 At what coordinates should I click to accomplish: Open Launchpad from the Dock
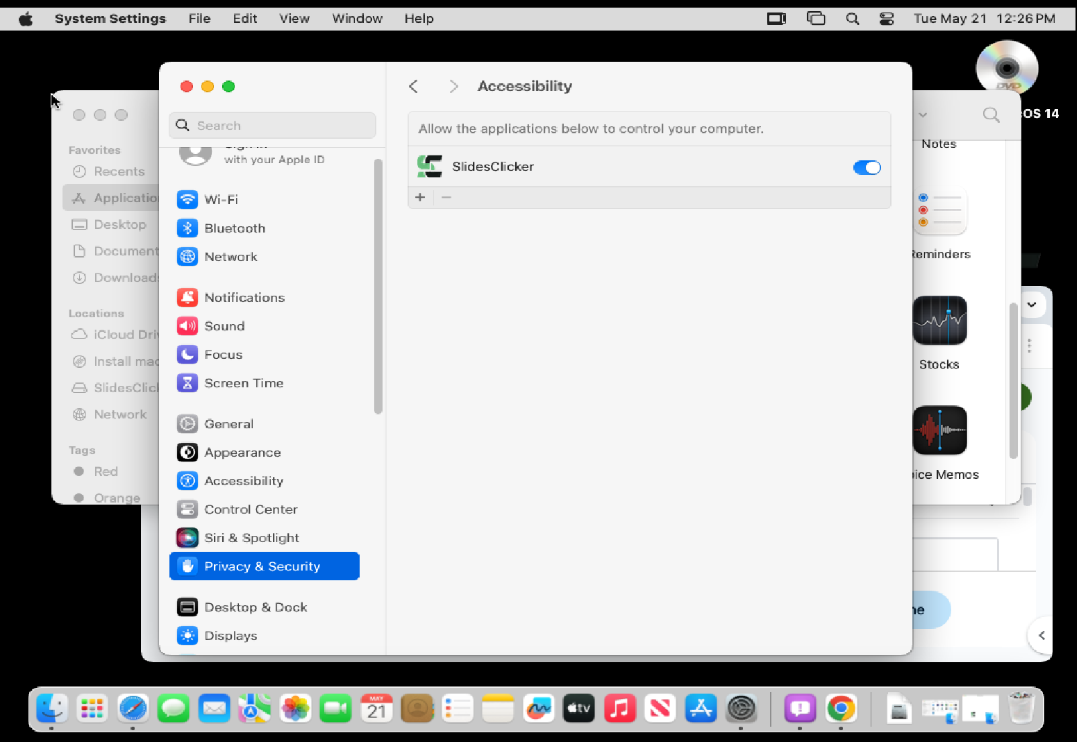(x=92, y=708)
